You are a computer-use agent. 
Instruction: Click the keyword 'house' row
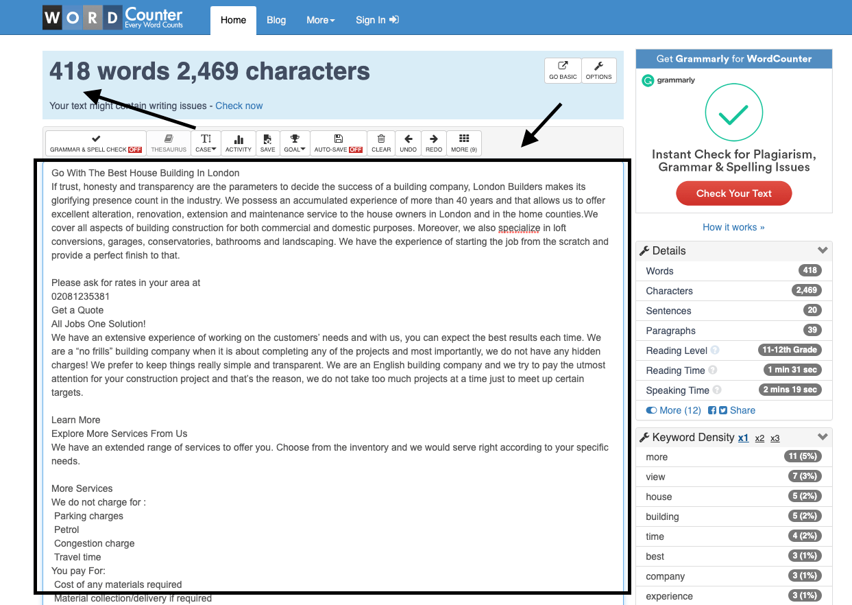734,497
